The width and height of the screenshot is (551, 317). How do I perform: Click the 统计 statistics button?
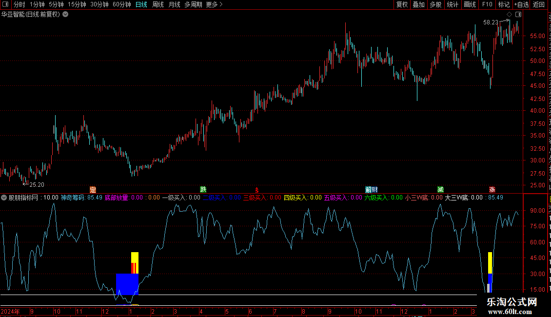click(x=453, y=4)
